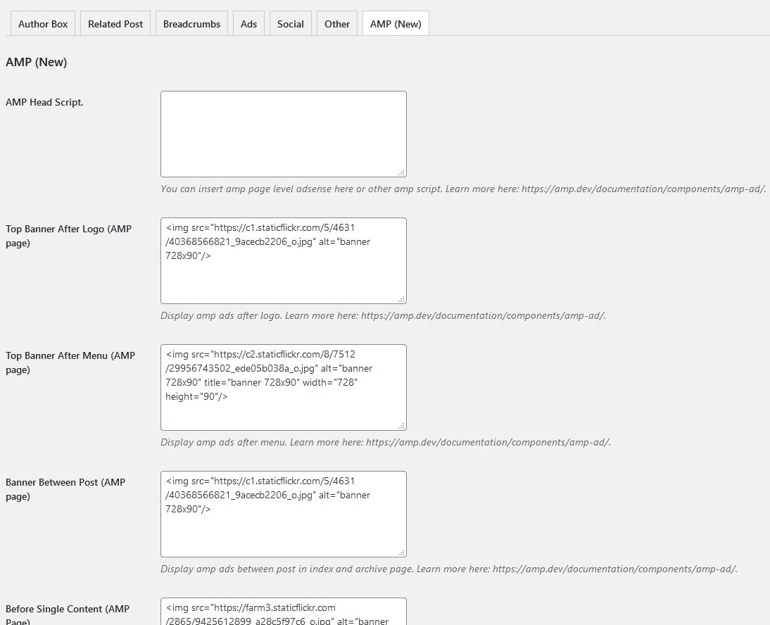The width and height of the screenshot is (770, 625).
Task: Click the Top Banner After Logo textarea
Action: [x=283, y=260]
